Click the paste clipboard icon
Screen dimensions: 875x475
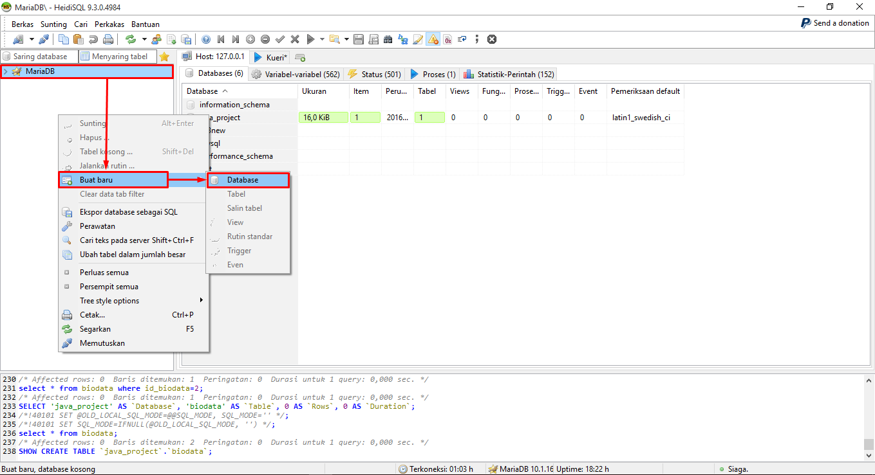pyautogui.click(x=79, y=39)
